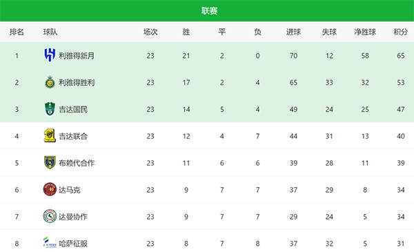Open the 达马克 team name link
414x252 pixels.
(70, 190)
